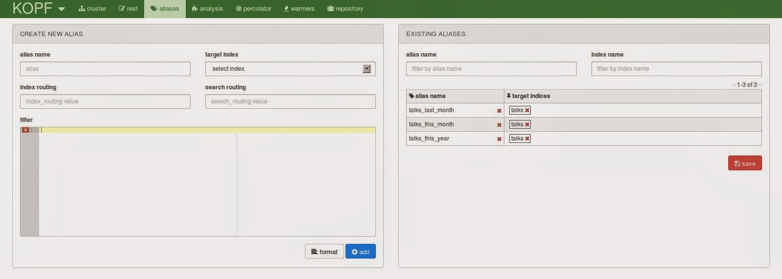Remove the talks_last_month alias
Viewport: 782px width, 279px height.
coord(499,111)
